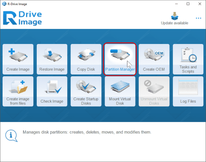
Task: Open the Create Image tile
Action: tap(18, 59)
